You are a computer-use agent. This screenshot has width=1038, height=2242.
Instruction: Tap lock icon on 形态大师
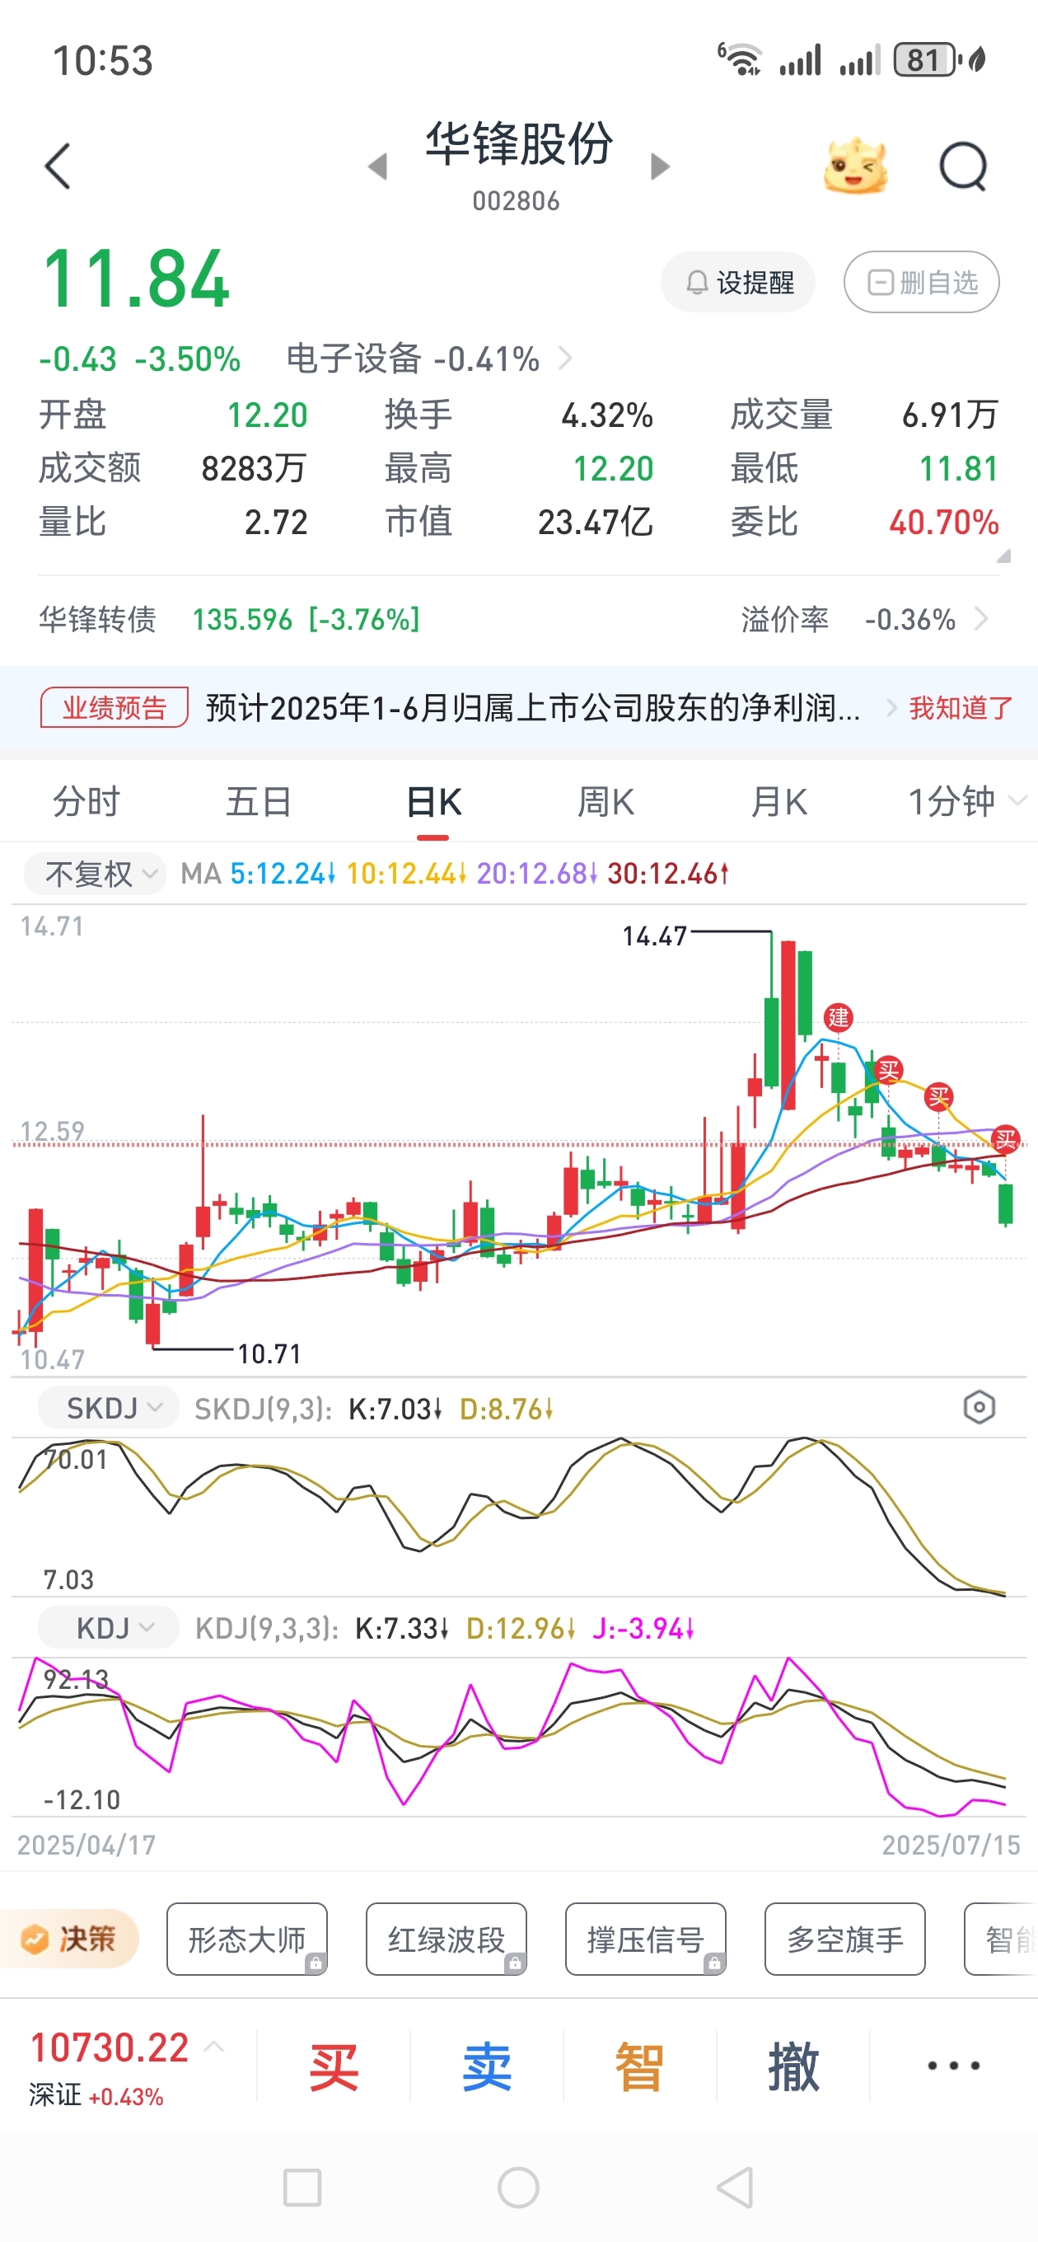(x=316, y=1963)
